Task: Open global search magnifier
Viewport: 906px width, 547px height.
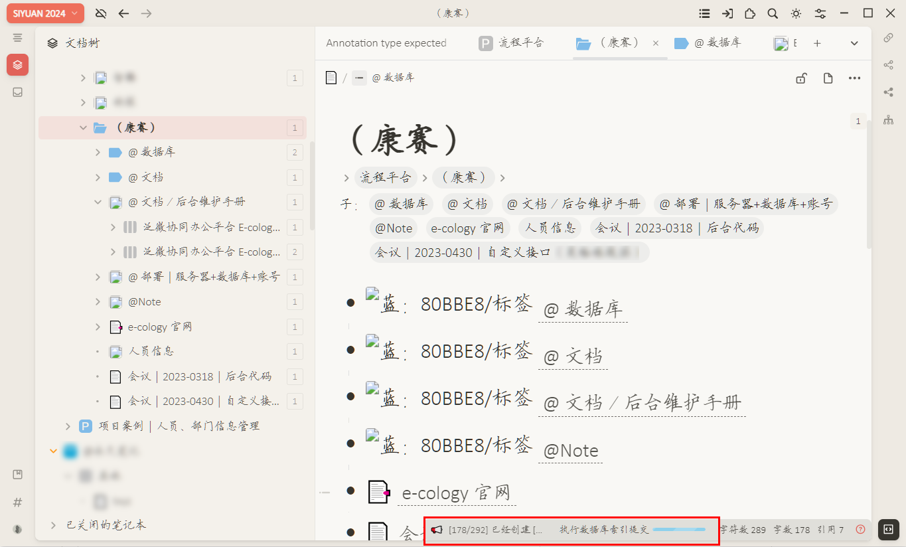Action: pyautogui.click(x=773, y=13)
